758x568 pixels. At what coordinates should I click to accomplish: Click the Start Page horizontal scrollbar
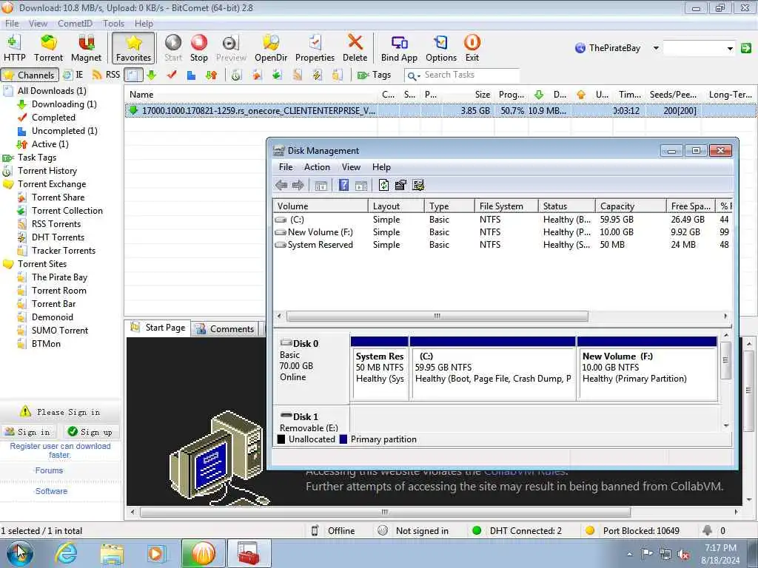pyautogui.click(x=385, y=512)
